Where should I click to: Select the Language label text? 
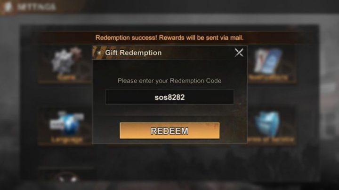(x=67, y=140)
